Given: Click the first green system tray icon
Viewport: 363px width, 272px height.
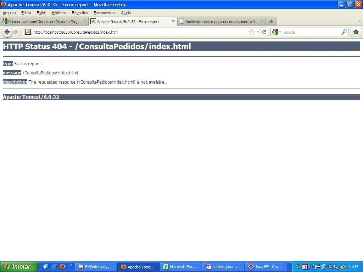Looking at the screenshot, I should pos(298,267).
